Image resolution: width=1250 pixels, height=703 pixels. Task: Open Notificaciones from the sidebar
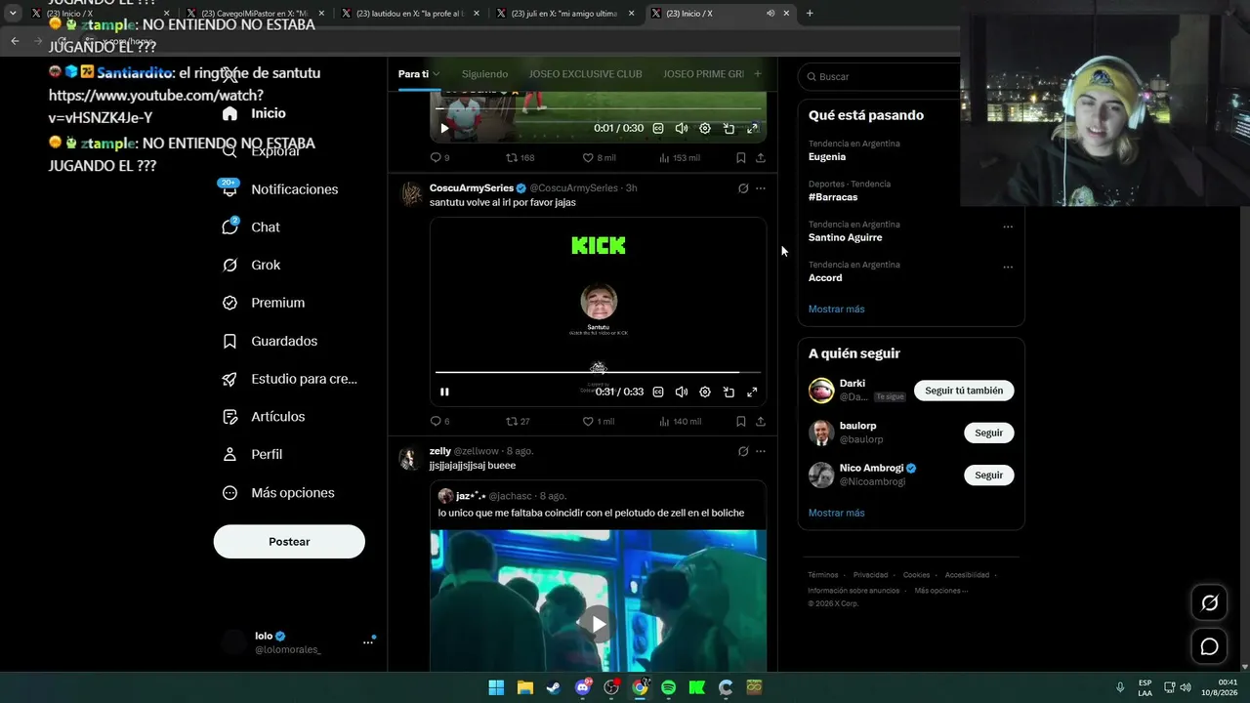279,189
